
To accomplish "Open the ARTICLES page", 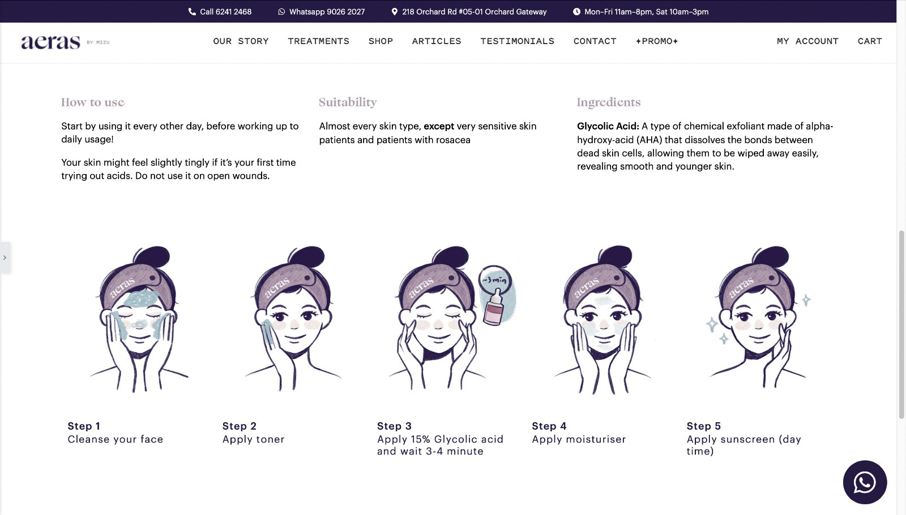I will click(437, 41).
